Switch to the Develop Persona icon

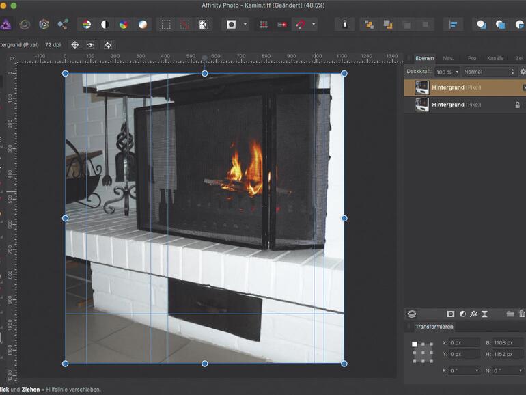[x=44, y=25]
